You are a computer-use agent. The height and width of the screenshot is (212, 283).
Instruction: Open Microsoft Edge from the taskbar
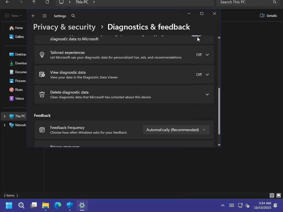tap(58, 205)
